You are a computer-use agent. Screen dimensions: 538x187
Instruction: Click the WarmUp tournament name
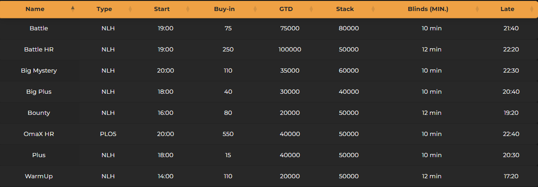(x=39, y=176)
